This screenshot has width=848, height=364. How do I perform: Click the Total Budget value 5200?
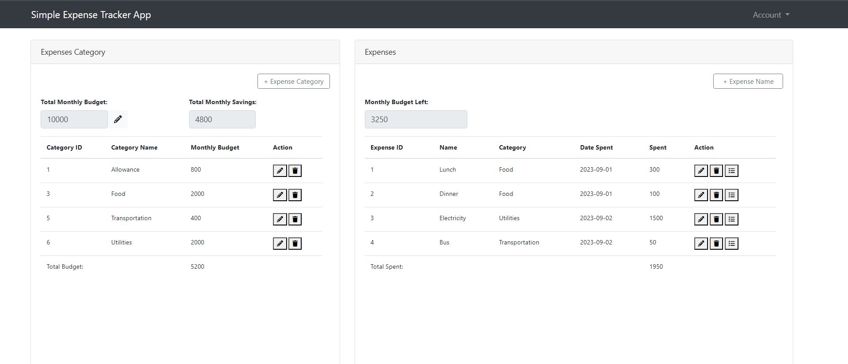click(197, 266)
